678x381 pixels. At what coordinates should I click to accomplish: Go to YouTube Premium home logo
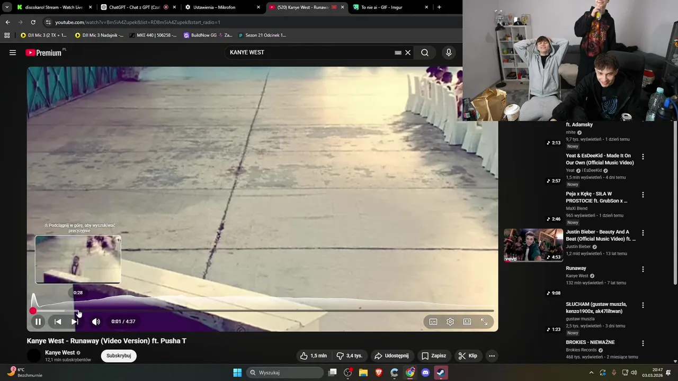click(43, 52)
